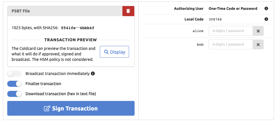Click the Sign Transaction button

[x=71, y=108]
